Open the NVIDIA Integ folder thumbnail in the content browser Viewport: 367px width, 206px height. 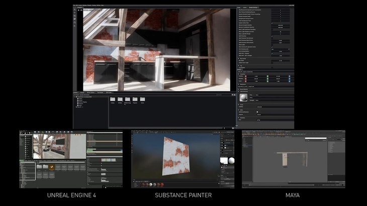click(128, 99)
